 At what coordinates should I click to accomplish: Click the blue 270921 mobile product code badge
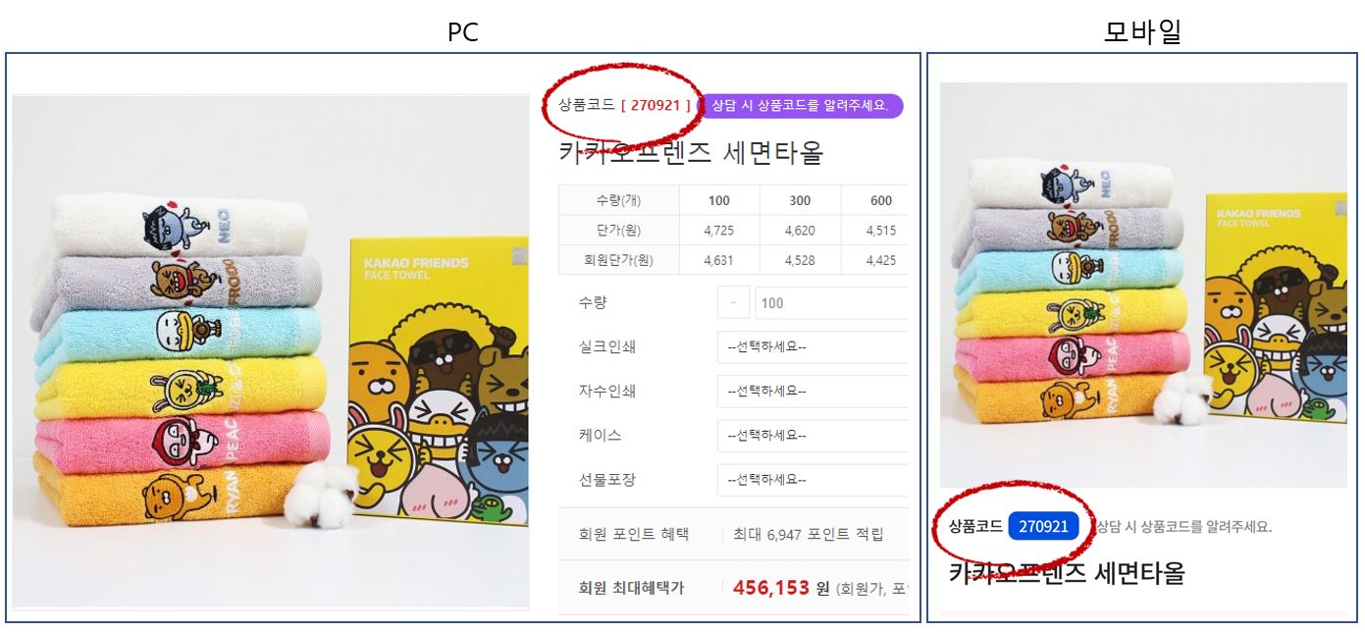1043,526
